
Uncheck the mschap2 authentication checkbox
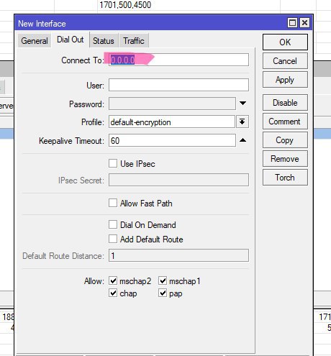click(x=113, y=280)
